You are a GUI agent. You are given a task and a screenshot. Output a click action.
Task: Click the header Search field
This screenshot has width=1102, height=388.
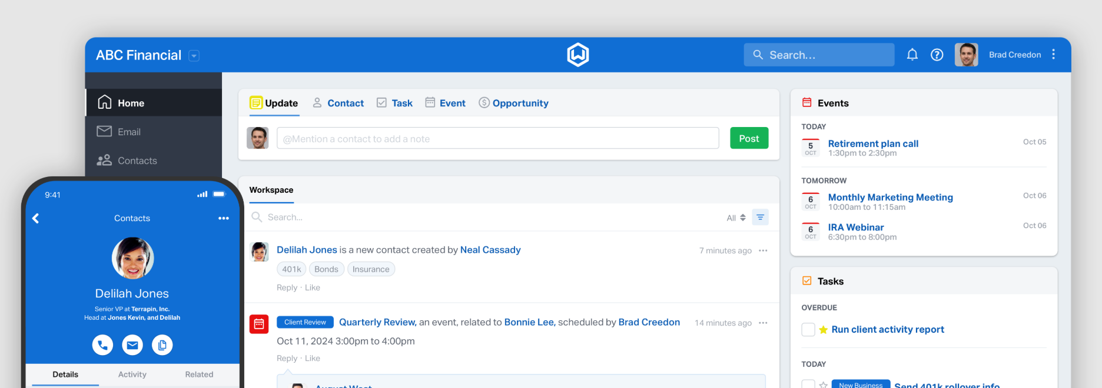point(819,55)
